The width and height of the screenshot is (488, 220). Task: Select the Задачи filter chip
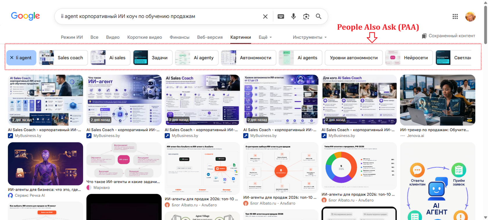pos(152,58)
